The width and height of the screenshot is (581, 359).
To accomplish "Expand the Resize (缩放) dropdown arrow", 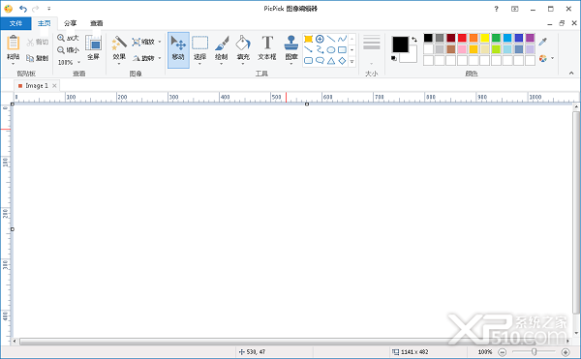I will [x=160, y=42].
